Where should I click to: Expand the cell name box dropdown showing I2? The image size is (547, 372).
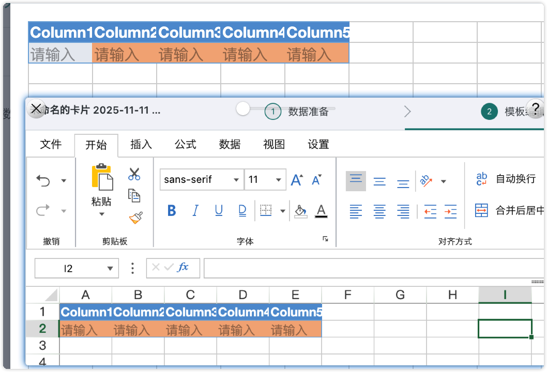click(109, 268)
